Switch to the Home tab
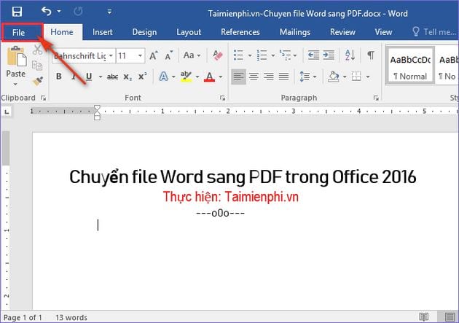This screenshot has width=459, height=323. tap(62, 32)
